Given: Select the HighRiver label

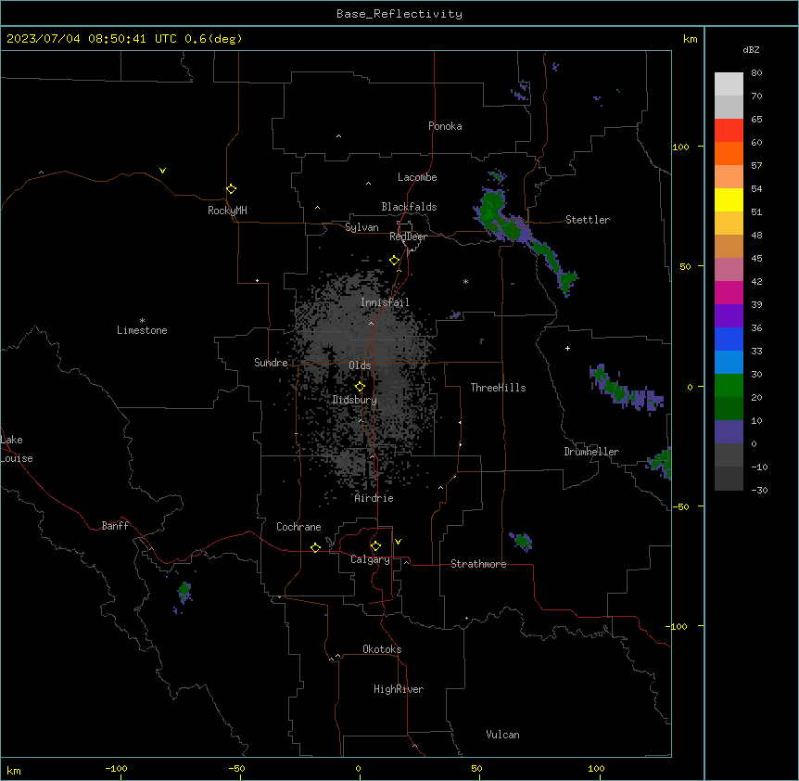Looking at the screenshot, I should coord(399,689).
